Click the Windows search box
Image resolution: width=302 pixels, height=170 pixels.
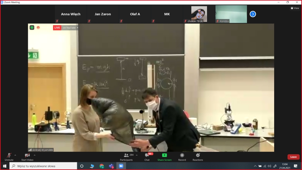44,166
